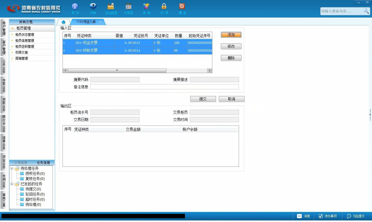The height and width of the screenshot is (222, 372).
Task: Click the 账户余额 output column header
Action: click(210, 129)
